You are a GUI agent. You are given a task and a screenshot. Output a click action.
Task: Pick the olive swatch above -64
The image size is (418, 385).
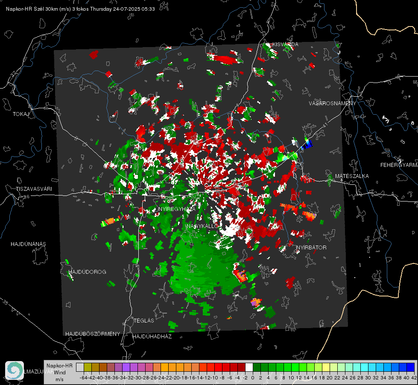point(88,367)
